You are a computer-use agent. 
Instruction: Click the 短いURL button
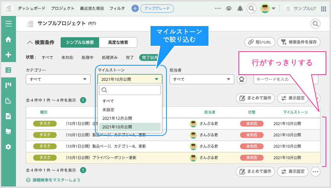(x=259, y=42)
